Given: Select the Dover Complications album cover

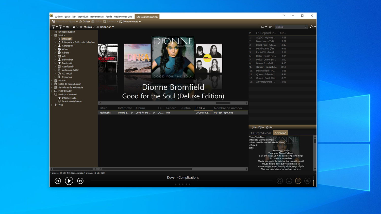Looking at the screenshot, I should click(x=209, y=58).
